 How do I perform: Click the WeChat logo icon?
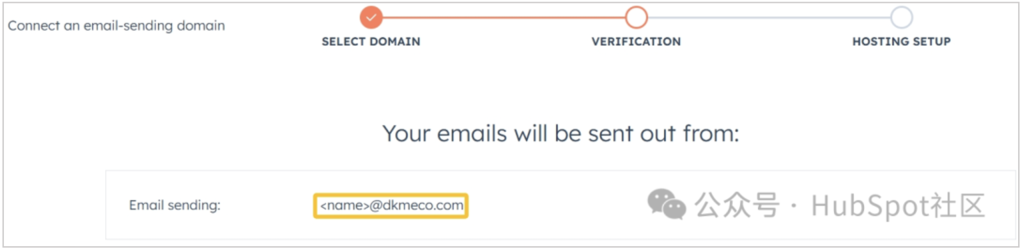pyautogui.click(x=666, y=204)
